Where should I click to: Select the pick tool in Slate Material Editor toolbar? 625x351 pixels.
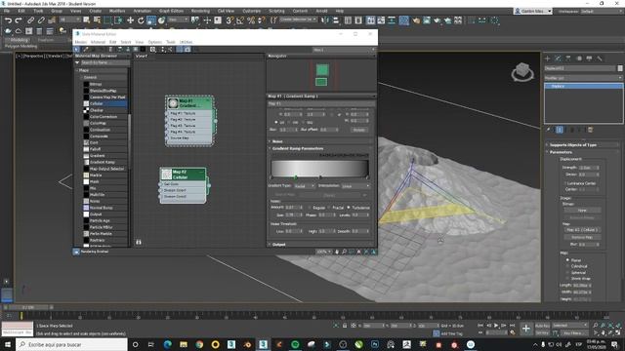77,50
